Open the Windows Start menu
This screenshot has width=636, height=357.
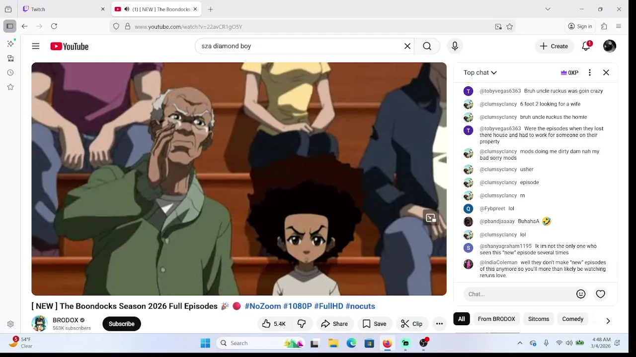205,343
